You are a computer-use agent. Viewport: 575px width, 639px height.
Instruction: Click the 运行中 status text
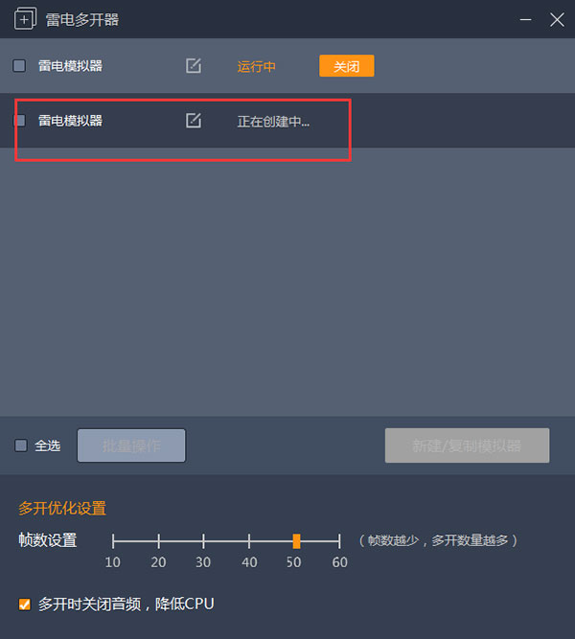(x=256, y=66)
